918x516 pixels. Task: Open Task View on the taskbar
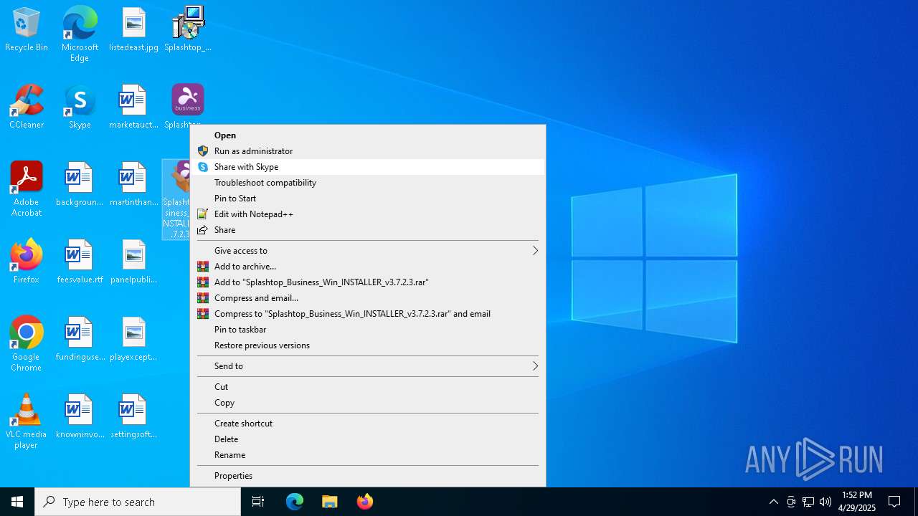258,502
